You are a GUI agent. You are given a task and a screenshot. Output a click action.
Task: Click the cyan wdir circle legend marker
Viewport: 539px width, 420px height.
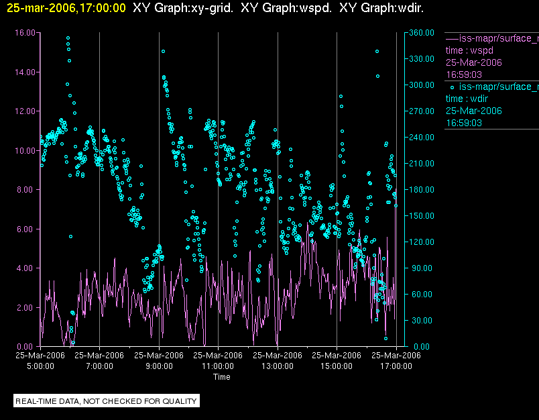pos(452,87)
